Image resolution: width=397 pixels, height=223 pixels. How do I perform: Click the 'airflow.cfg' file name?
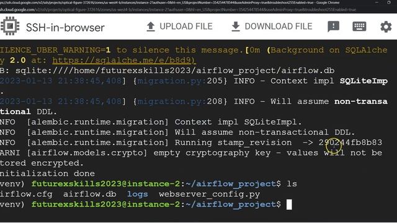[x=26, y=194]
